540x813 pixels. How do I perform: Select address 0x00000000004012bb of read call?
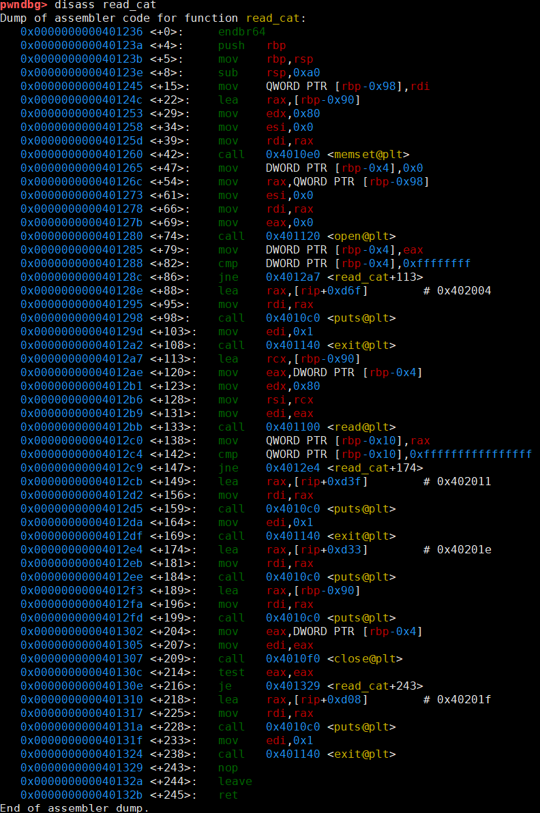[x=81, y=427]
